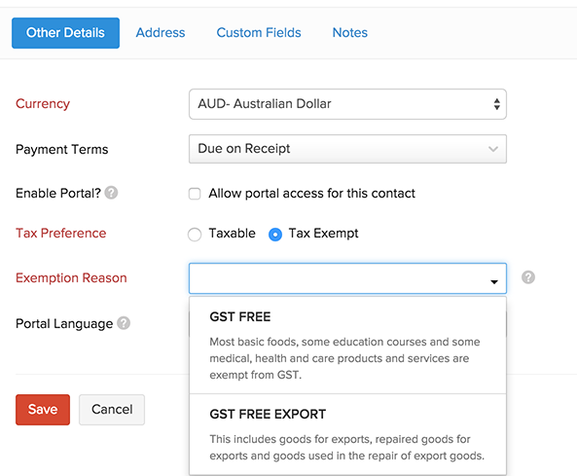The height and width of the screenshot is (476, 577).
Task: Enable portal access checkbox for this contact
Action: point(195,194)
